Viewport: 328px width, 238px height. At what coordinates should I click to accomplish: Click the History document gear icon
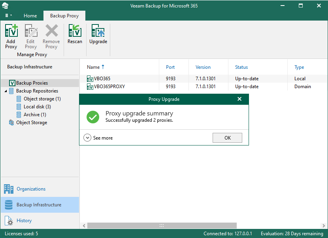(9, 221)
